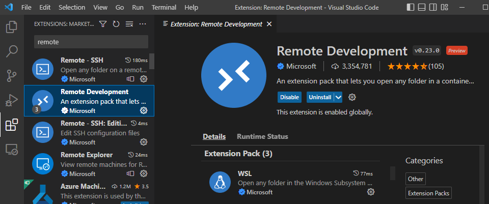Click the 'This extension is enabled globally.' text
This screenshot has height=204, width=489.
coord(324,112)
